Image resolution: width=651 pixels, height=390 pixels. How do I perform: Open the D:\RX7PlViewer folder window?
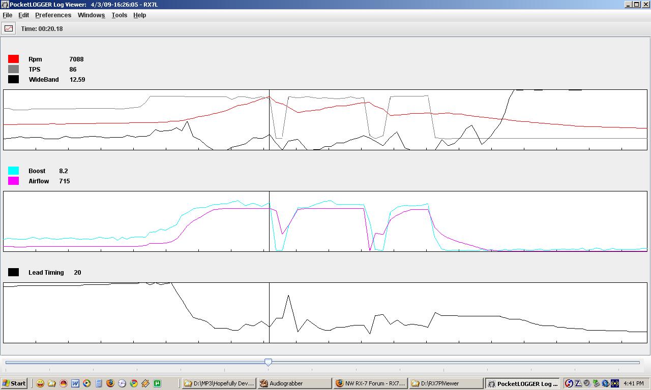(x=446, y=383)
